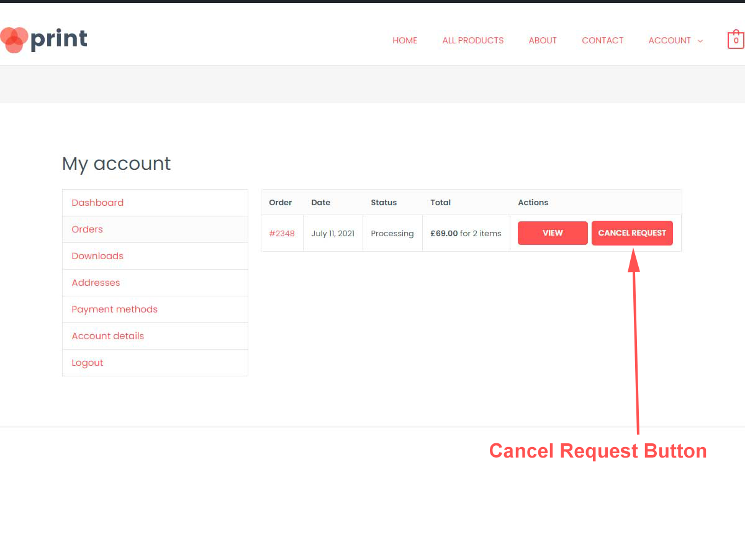Viewport: 745px width, 558px height.
Task: Go to Downloads in the sidebar
Action: [x=97, y=256]
